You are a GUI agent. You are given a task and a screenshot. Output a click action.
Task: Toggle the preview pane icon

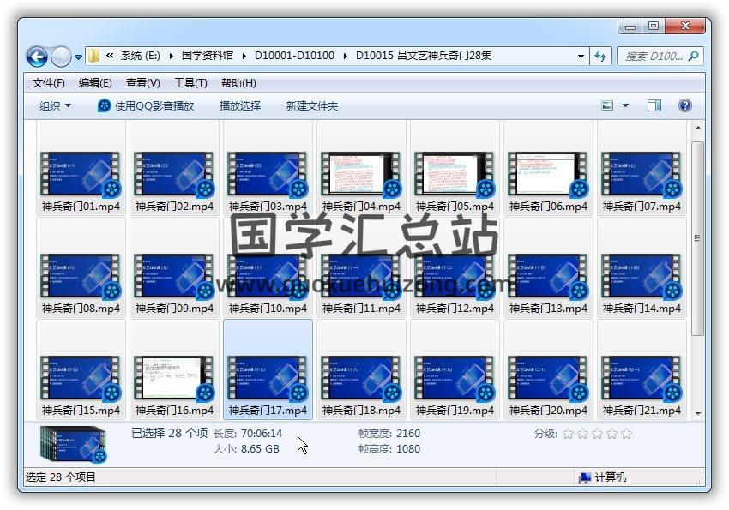coord(654,105)
